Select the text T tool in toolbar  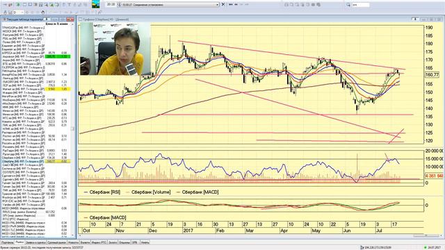coord(69,5)
